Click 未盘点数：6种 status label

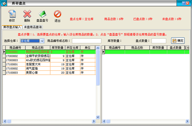[172, 19]
